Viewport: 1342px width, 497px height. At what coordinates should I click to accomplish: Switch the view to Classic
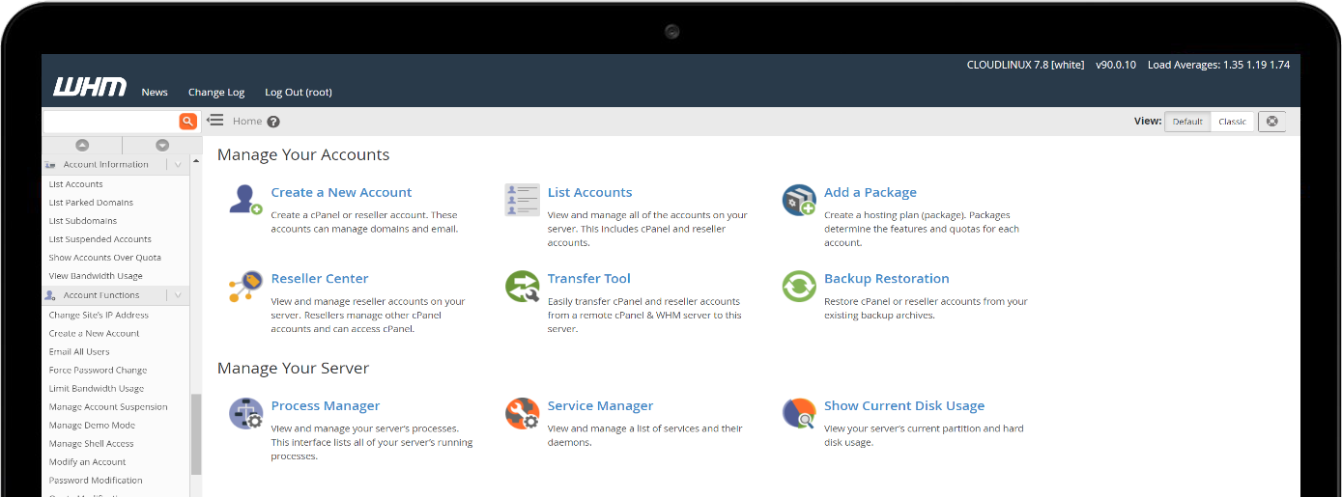pyautogui.click(x=1232, y=122)
